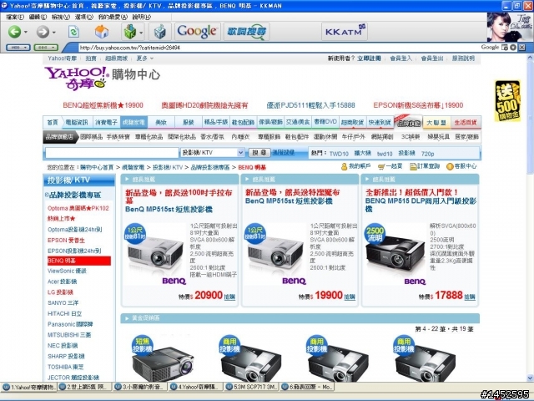Viewport: 534px width, 401px height.
Task: Select the 書籍DVD navigation tab
Action: point(325,122)
